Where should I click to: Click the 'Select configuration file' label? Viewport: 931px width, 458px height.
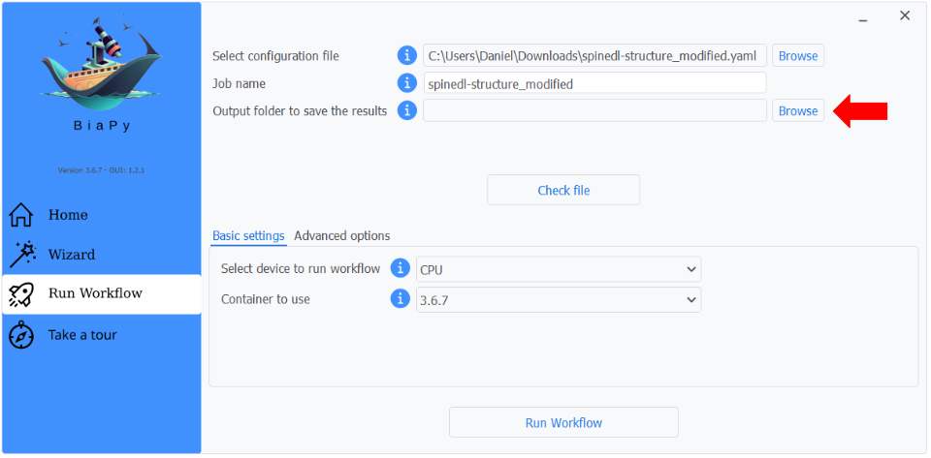(x=276, y=56)
